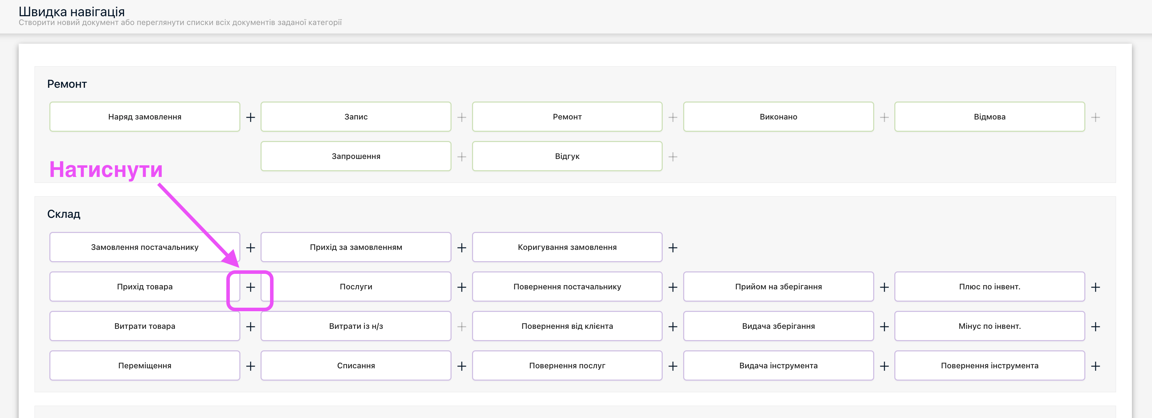Viewport: 1152px width, 418px height.
Task: Open the Запрошення list
Action: pos(356,156)
